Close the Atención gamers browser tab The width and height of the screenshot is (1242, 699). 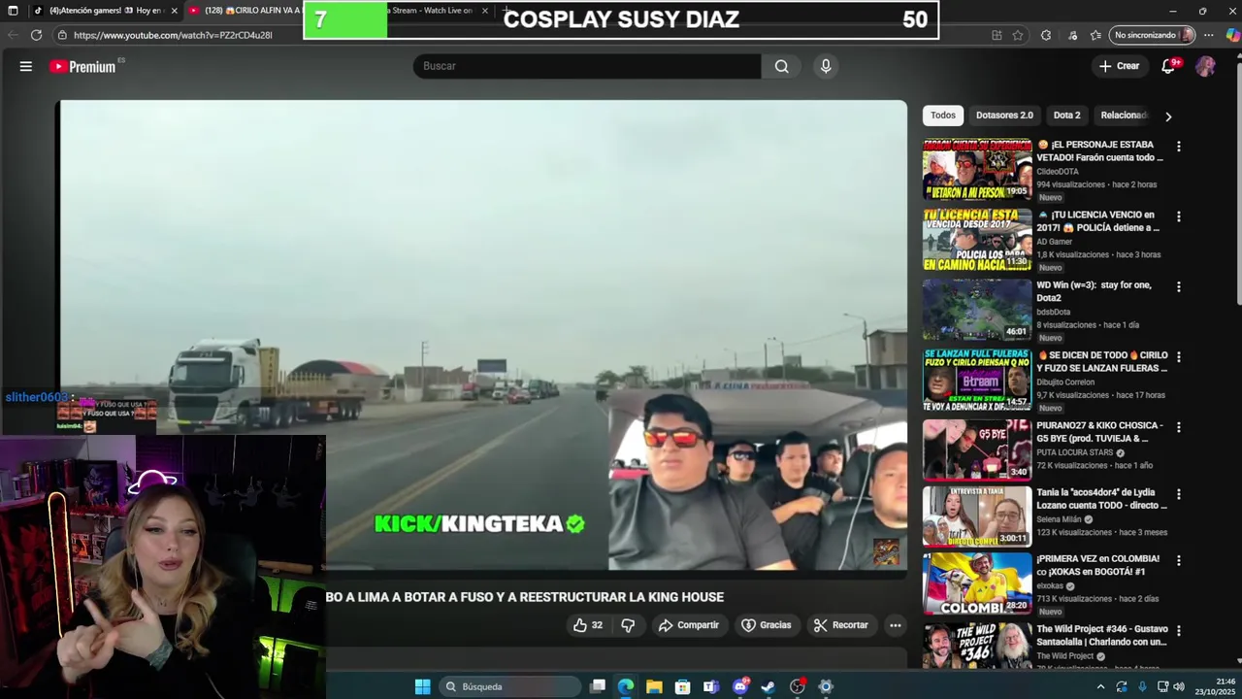tap(175, 11)
